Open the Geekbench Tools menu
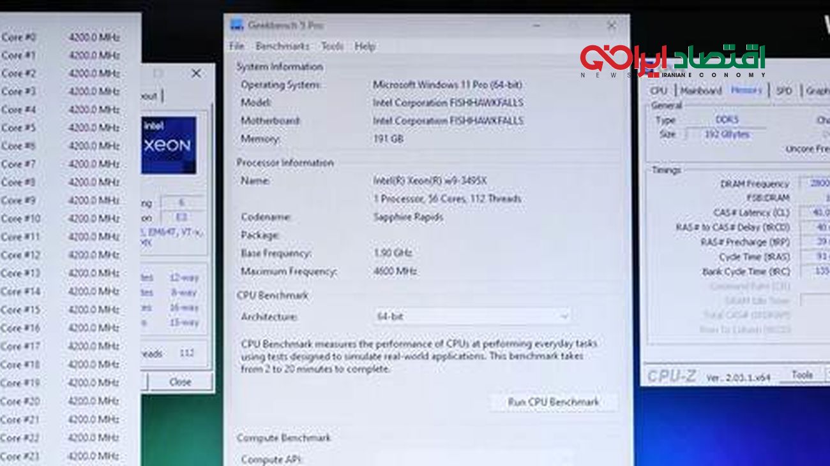The width and height of the screenshot is (830, 466). coord(332,47)
